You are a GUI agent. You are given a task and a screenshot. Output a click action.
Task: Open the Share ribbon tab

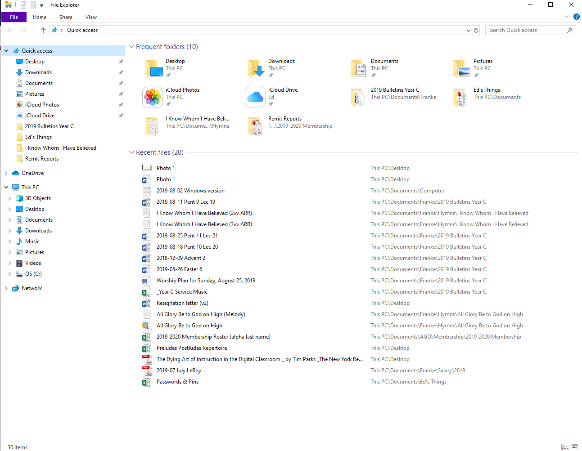tap(66, 17)
